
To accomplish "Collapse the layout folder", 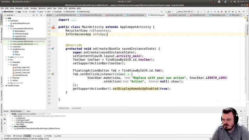I will [9, 65].
